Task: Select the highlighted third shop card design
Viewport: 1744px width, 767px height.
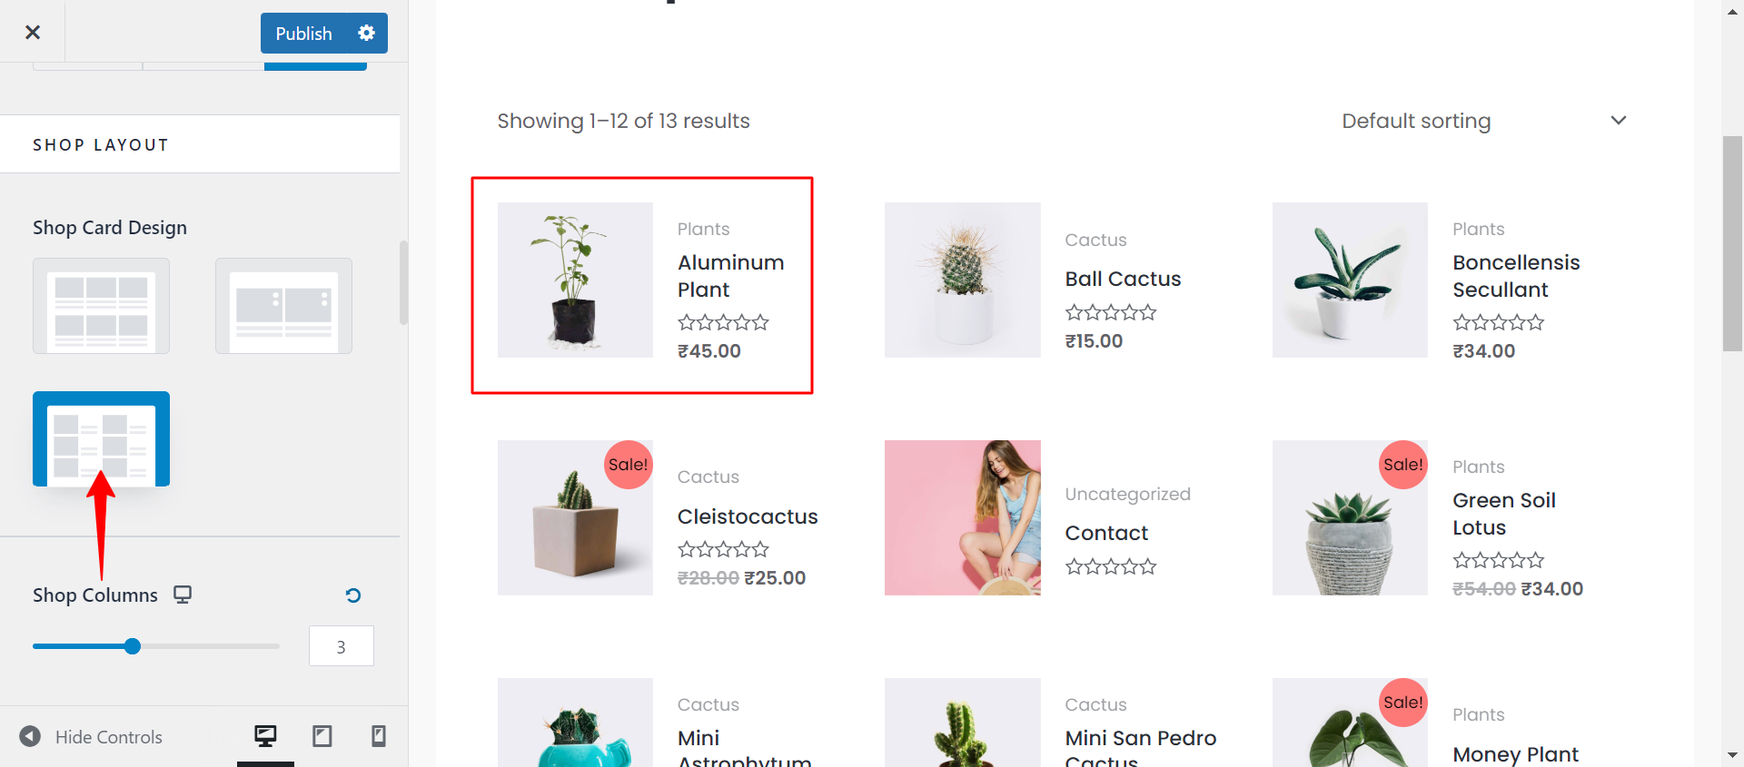Action: 100,438
